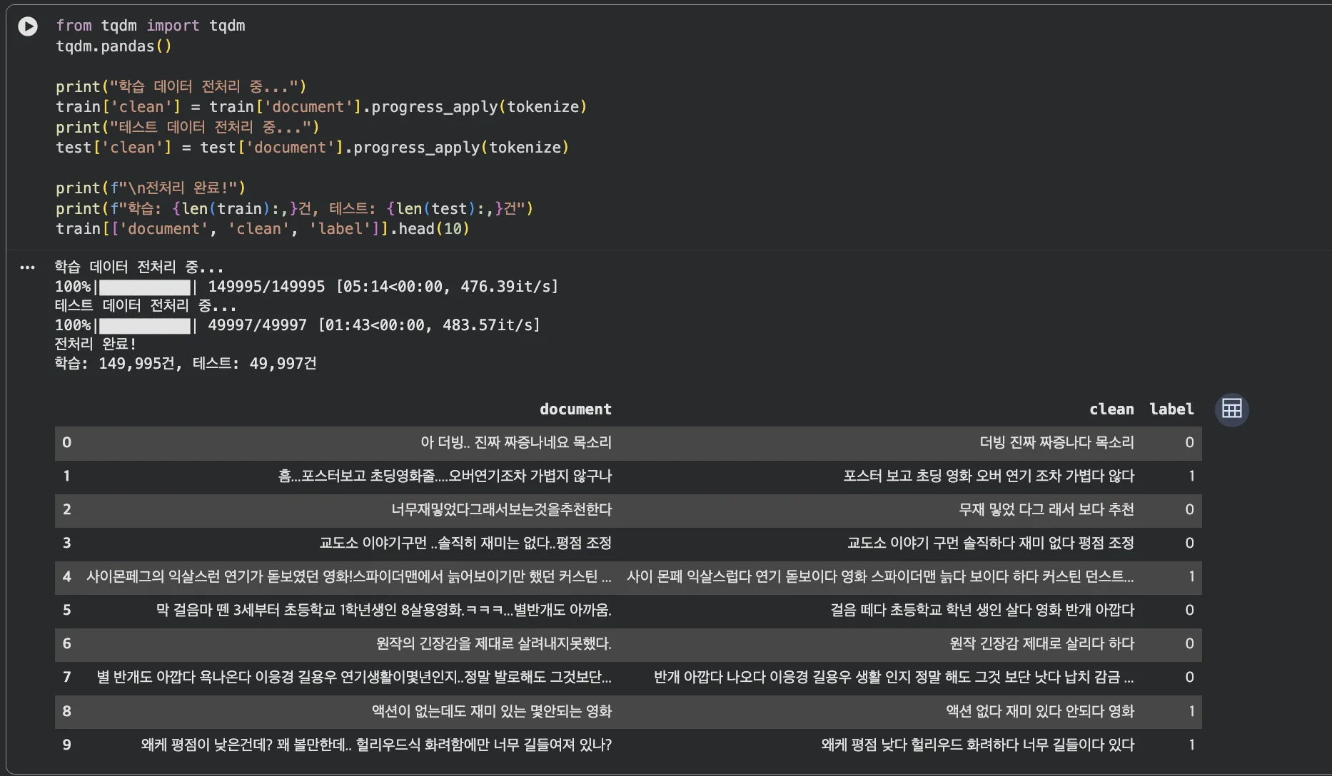
Task: Click the clean column header
Action: pos(1111,409)
